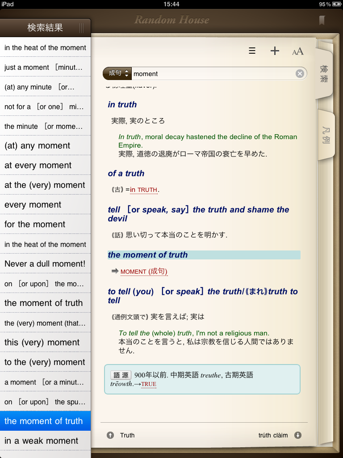Clear the search field text
Image resolution: width=343 pixels, height=458 pixels.
tap(300, 74)
